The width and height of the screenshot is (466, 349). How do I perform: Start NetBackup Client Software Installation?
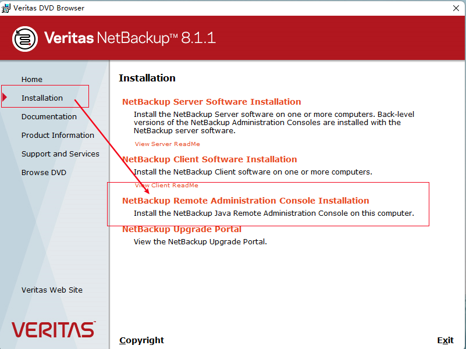pyautogui.click(x=209, y=159)
